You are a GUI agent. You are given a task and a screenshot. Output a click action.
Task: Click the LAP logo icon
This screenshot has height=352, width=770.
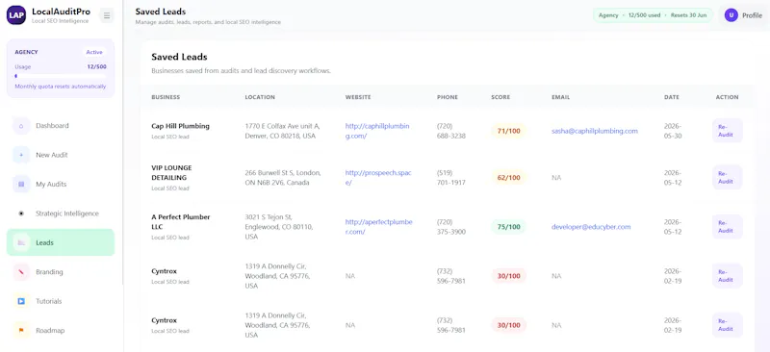(16, 15)
